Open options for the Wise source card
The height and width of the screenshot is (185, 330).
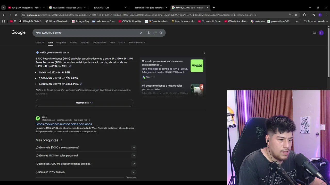coord(154,77)
